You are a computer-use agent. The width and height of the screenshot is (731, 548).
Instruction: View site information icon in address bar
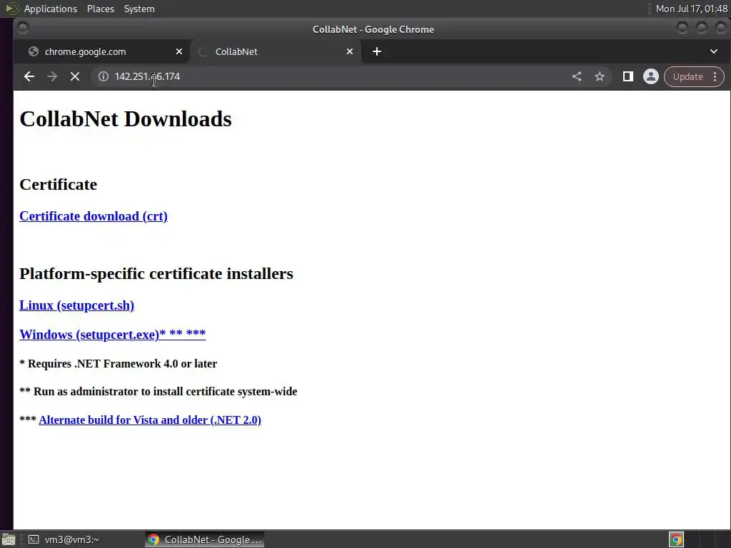pos(104,76)
